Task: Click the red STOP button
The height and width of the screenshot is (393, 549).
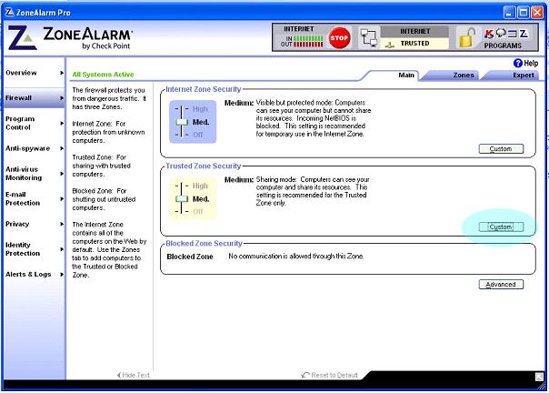Action: [x=339, y=37]
